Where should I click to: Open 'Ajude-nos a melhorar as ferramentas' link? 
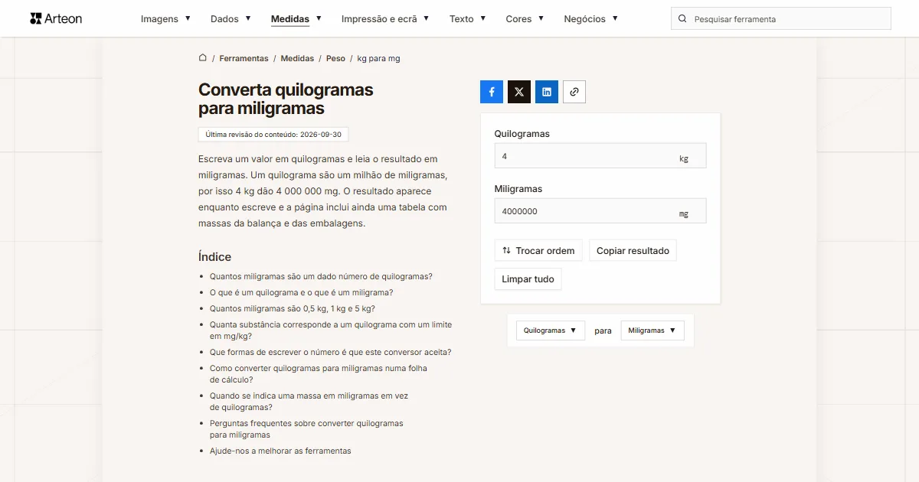pos(280,451)
